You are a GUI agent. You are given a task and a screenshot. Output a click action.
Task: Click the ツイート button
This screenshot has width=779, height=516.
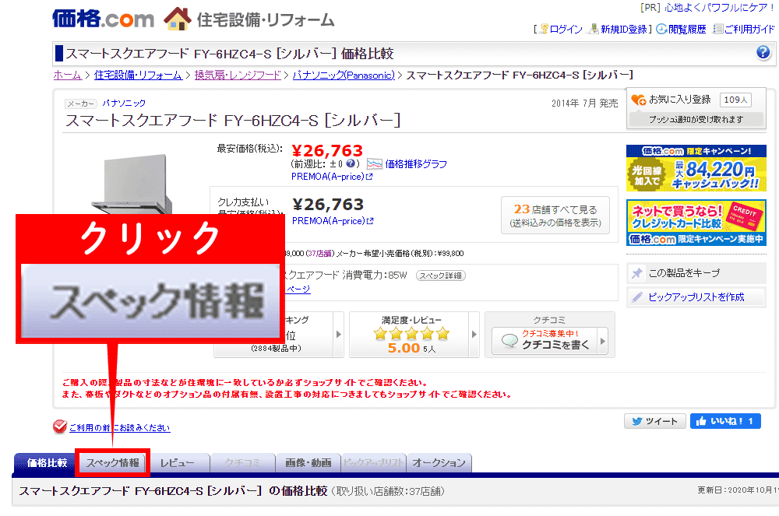coord(655,421)
